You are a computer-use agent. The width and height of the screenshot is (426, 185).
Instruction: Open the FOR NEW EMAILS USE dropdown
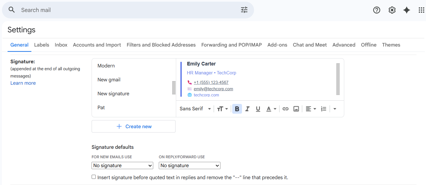click(122, 165)
